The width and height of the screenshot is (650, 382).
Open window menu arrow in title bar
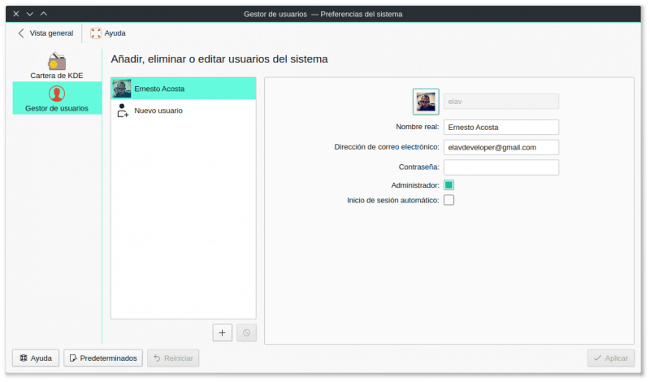click(29, 14)
